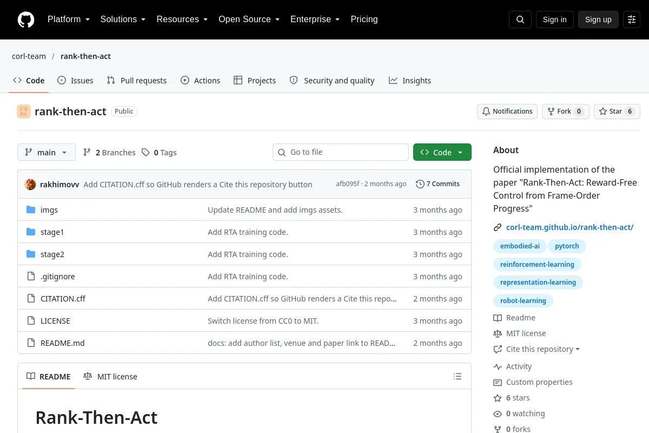Click the robot-learning topic tag

pos(523,300)
